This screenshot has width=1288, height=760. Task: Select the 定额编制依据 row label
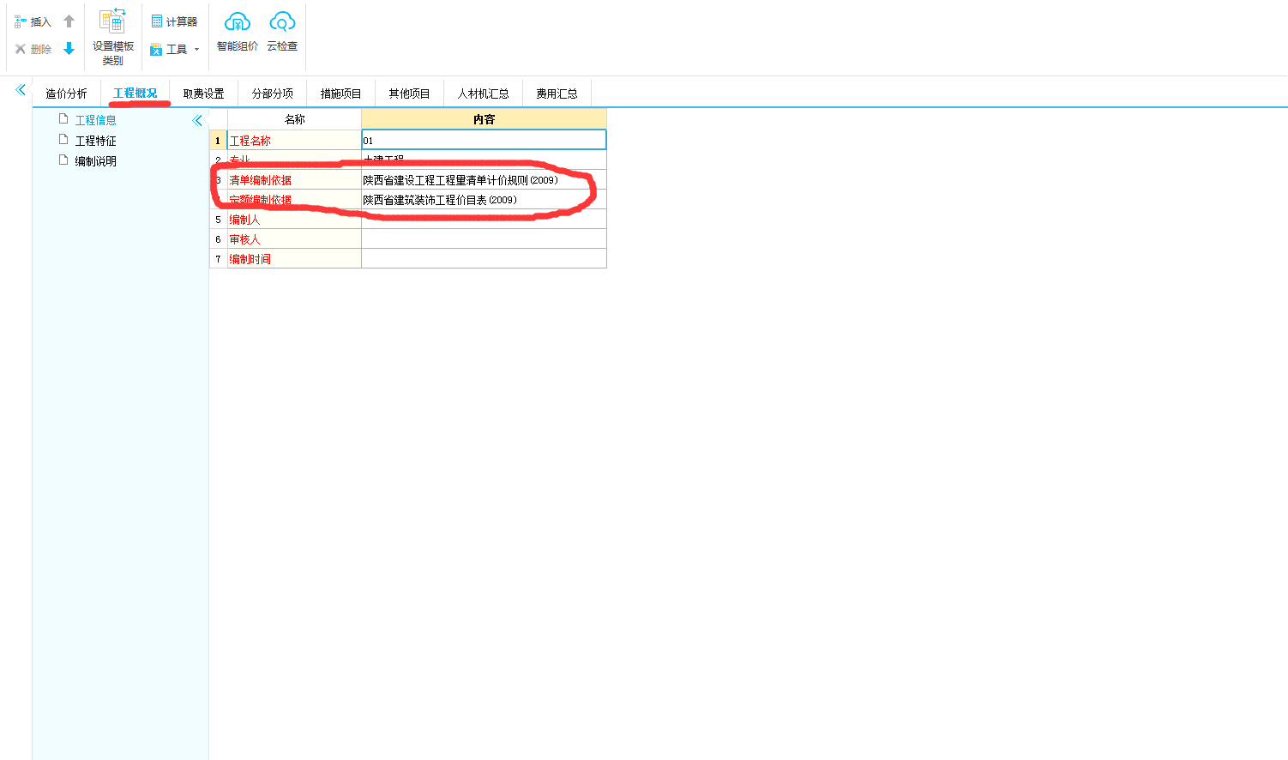coord(294,200)
